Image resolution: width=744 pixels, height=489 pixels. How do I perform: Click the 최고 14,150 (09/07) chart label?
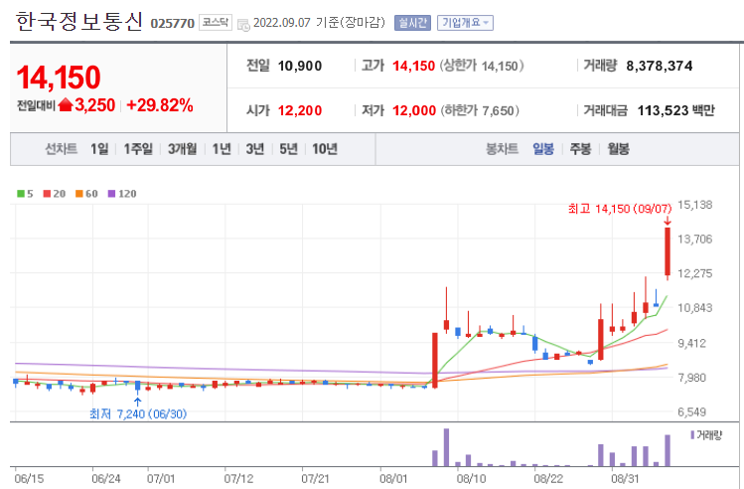pos(620,209)
